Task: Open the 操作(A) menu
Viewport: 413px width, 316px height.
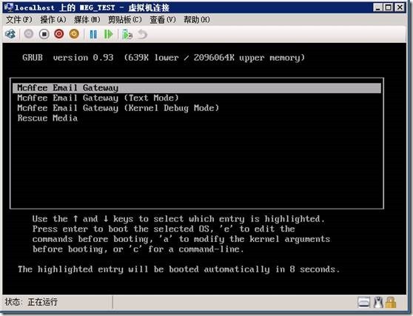Action: pyautogui.click(x=53, y=20)
